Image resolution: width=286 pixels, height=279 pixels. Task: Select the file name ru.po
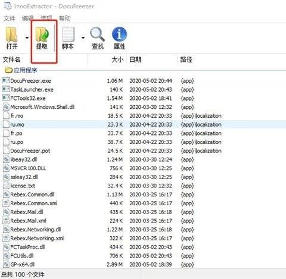coord(17,142)
